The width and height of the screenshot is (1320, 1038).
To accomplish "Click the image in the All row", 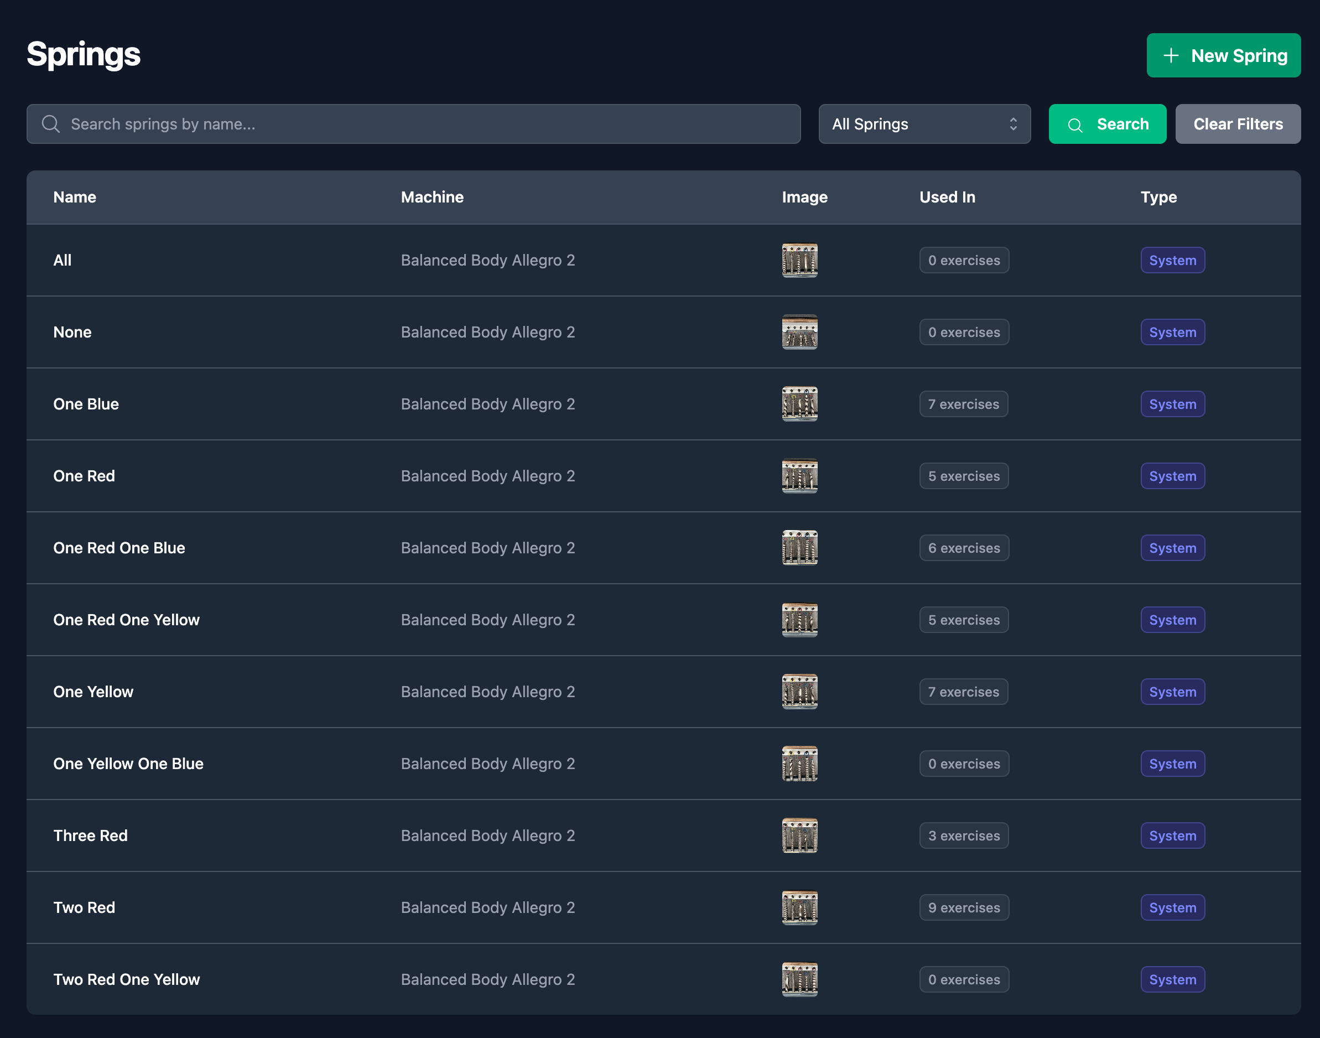I will (799, 260).
